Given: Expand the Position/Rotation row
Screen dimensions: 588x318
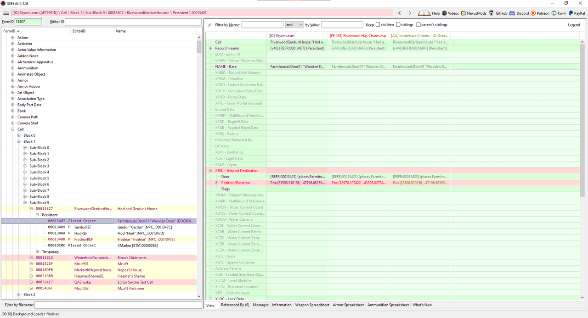Looking at the screenshot, I should coord(217,183).
